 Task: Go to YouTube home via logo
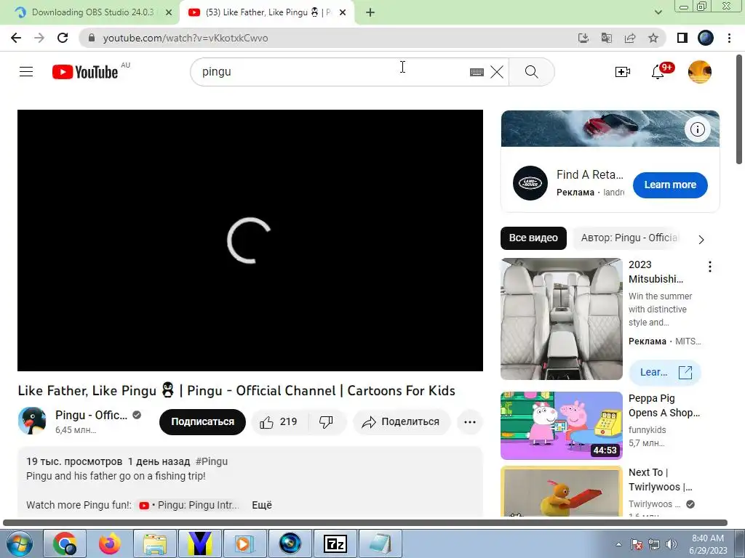coord(85,72)
